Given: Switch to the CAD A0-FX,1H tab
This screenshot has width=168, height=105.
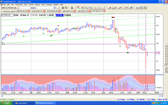Looking at the screenshot, I should [68, 11].
